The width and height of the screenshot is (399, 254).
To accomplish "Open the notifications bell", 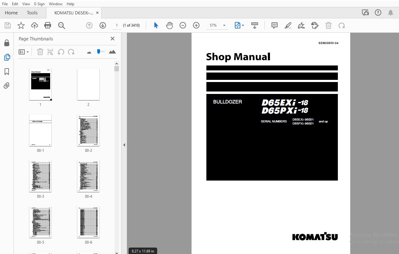I will (390, 13).
